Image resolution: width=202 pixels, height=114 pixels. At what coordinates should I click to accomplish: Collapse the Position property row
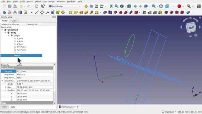tap(5, 90)
